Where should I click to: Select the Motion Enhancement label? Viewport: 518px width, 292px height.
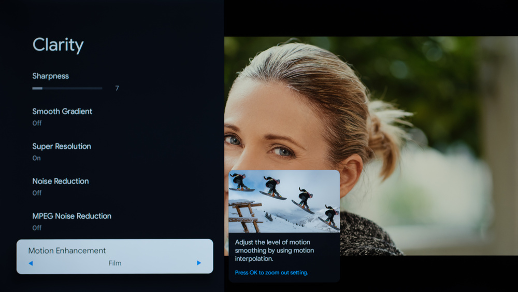pyautogui.click(x=67, y=251)
